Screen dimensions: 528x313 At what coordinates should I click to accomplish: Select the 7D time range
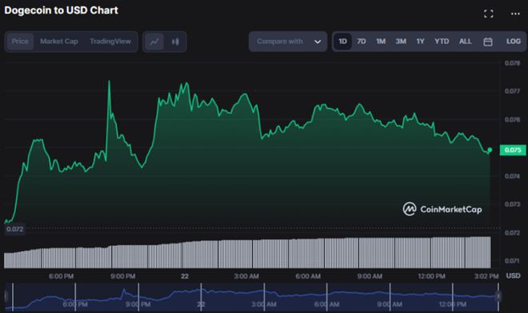pyautogui.click(x=362, y=42)
